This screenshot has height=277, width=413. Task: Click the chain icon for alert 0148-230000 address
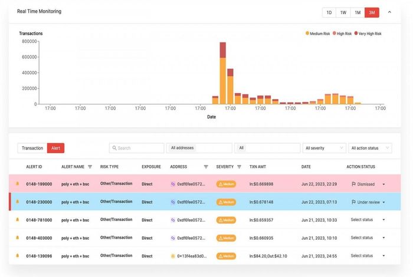(x=173, y=202)
